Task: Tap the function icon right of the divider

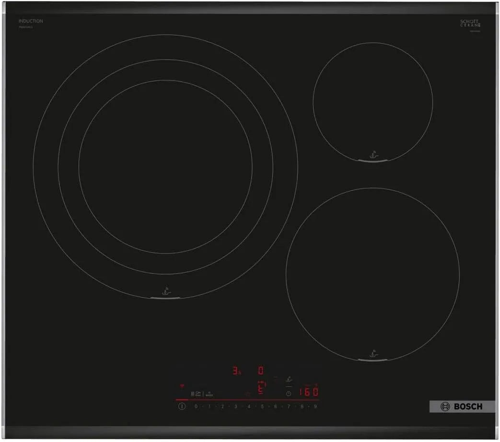Action: [x=209, y=394]
